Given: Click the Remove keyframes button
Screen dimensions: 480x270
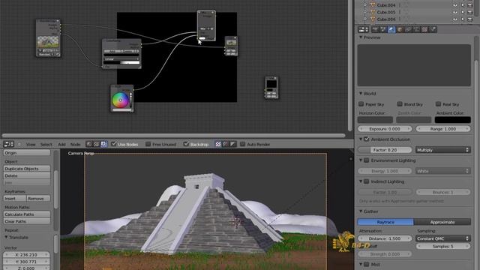Looking at the screenshot, I should click(x=38, y=198).
